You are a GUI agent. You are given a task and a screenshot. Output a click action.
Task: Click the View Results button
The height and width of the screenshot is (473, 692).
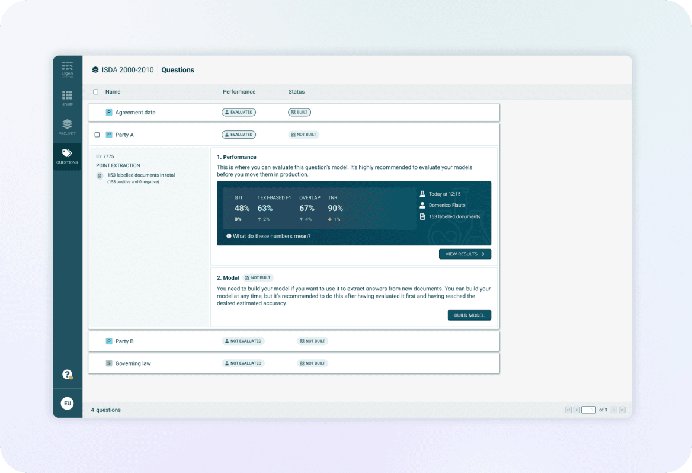[464, 254]
